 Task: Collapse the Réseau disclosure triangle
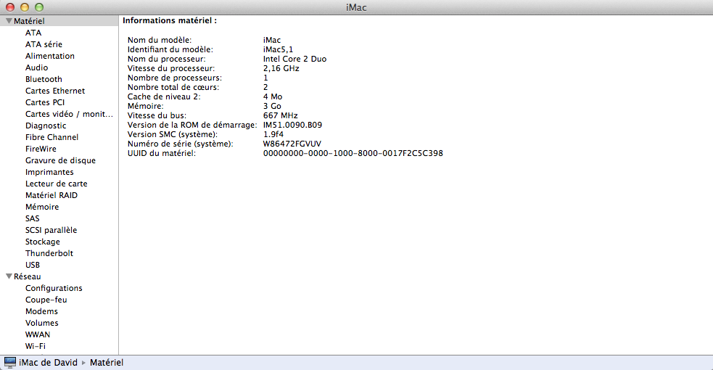point(9,276)
